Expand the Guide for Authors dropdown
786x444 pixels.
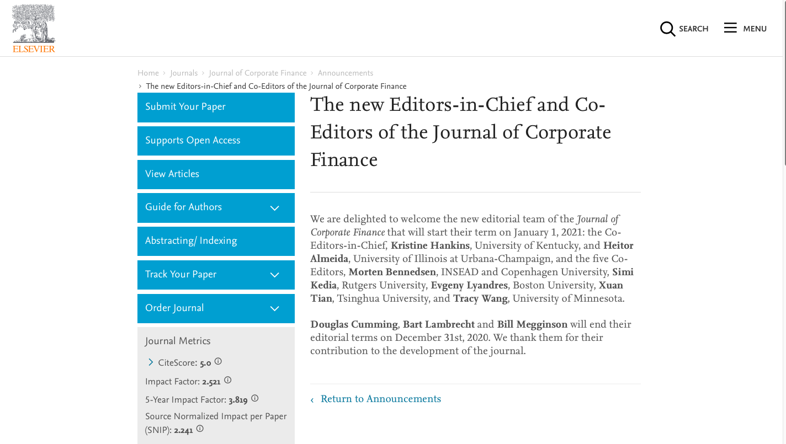(274, 208)
